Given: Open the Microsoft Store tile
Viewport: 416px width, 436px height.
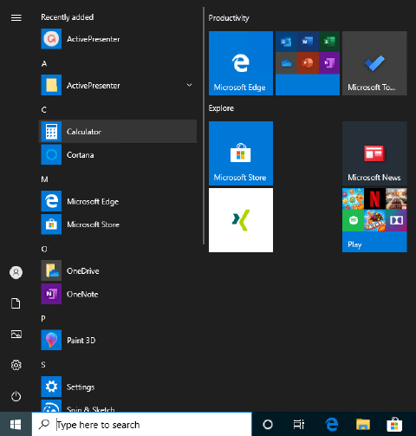Looking at the screenshot, I should coord(241,153).
